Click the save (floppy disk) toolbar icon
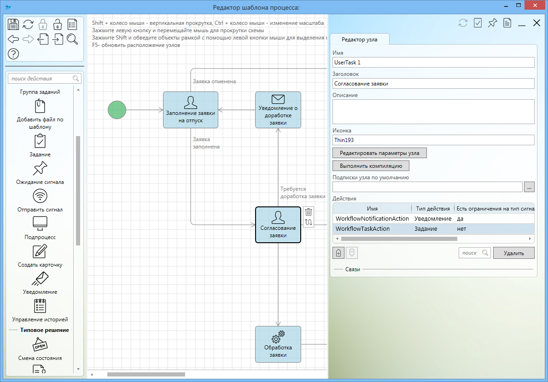Screen dimensions: 548x382 point(13,24)
